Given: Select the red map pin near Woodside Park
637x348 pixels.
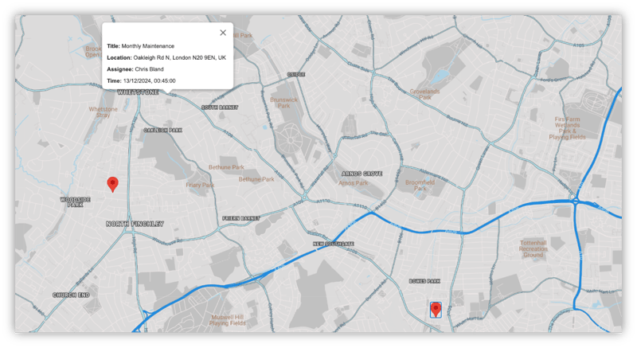Looking at the screenshot, I should (112, 185).
